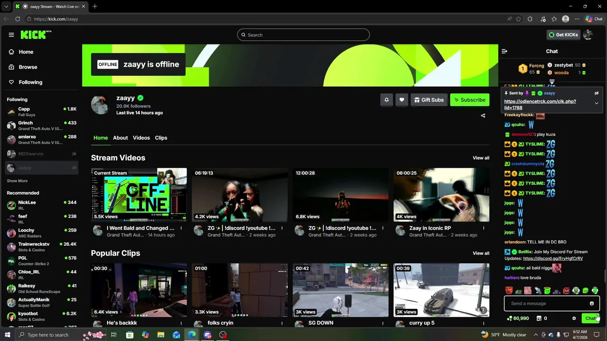Reload the page in Edge

(x=18, y=19)
